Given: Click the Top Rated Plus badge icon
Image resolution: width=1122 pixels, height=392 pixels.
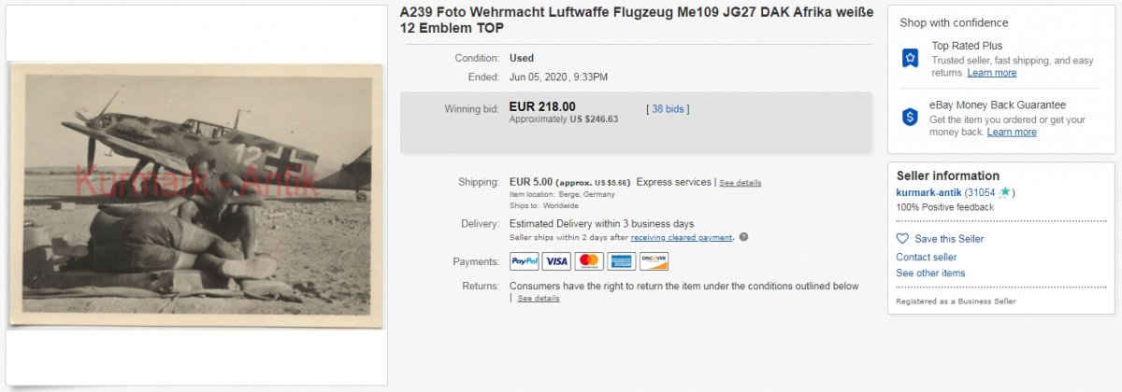Looking at the screenshot, I should (x=910, y=59).
